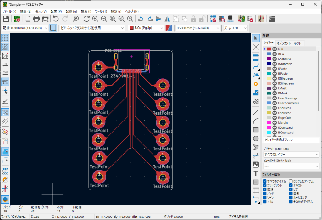The image size is (322, 220).
Task: Choose the Add Text tool
Action: tap(256, 173)
